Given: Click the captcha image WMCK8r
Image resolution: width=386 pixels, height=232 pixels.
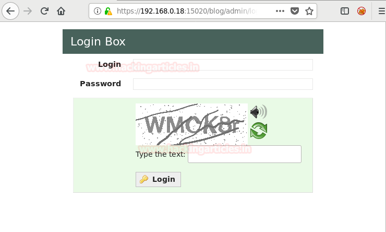Looking at the screenshot, I should click(191, 124).
